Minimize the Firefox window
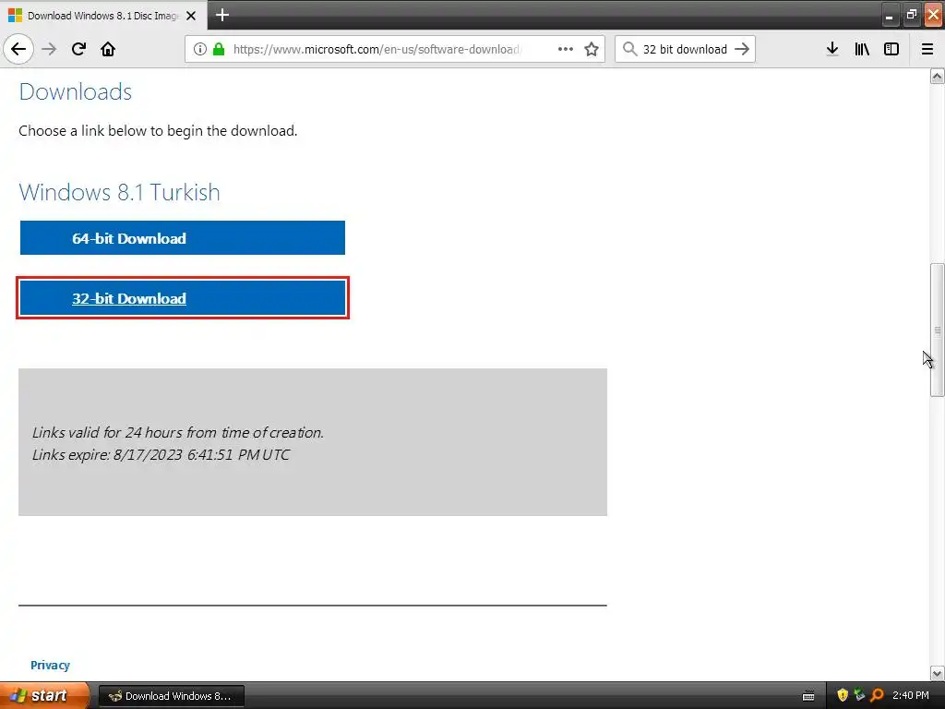The width and height of the screenshot is (945, 709). pyautogui.click(x=890, y=15)
